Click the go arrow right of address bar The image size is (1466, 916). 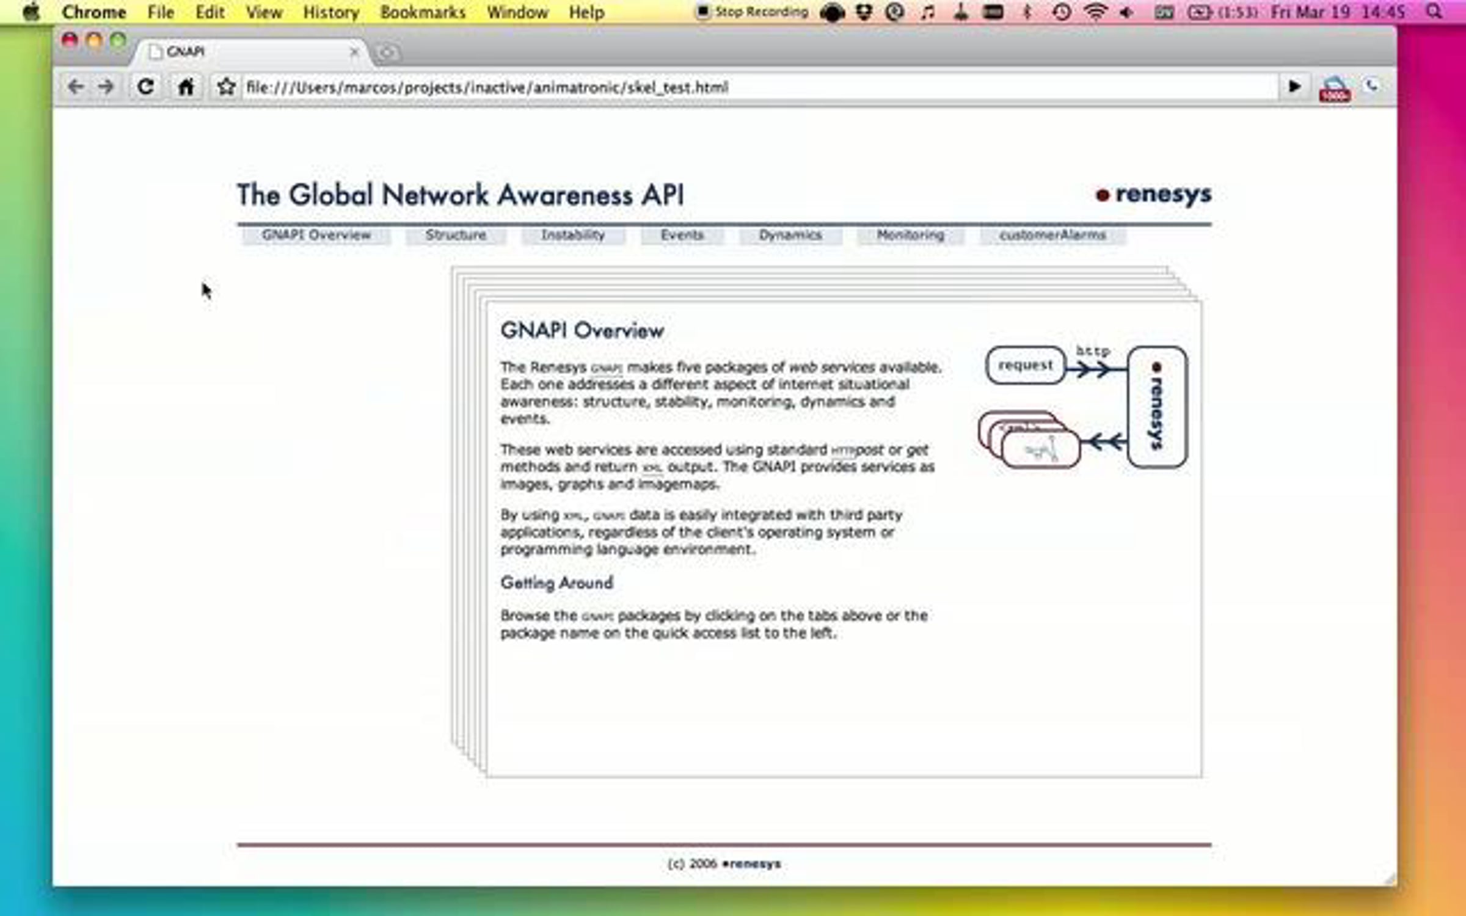pos(1294,87)
